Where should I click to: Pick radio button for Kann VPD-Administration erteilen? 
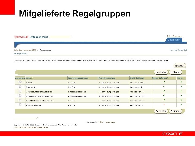20,100
